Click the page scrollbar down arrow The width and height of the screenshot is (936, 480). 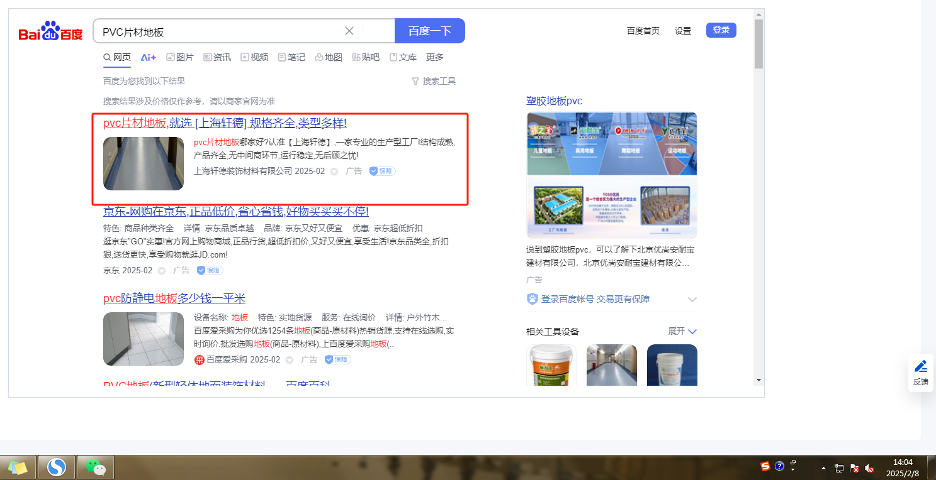(758, 379)
